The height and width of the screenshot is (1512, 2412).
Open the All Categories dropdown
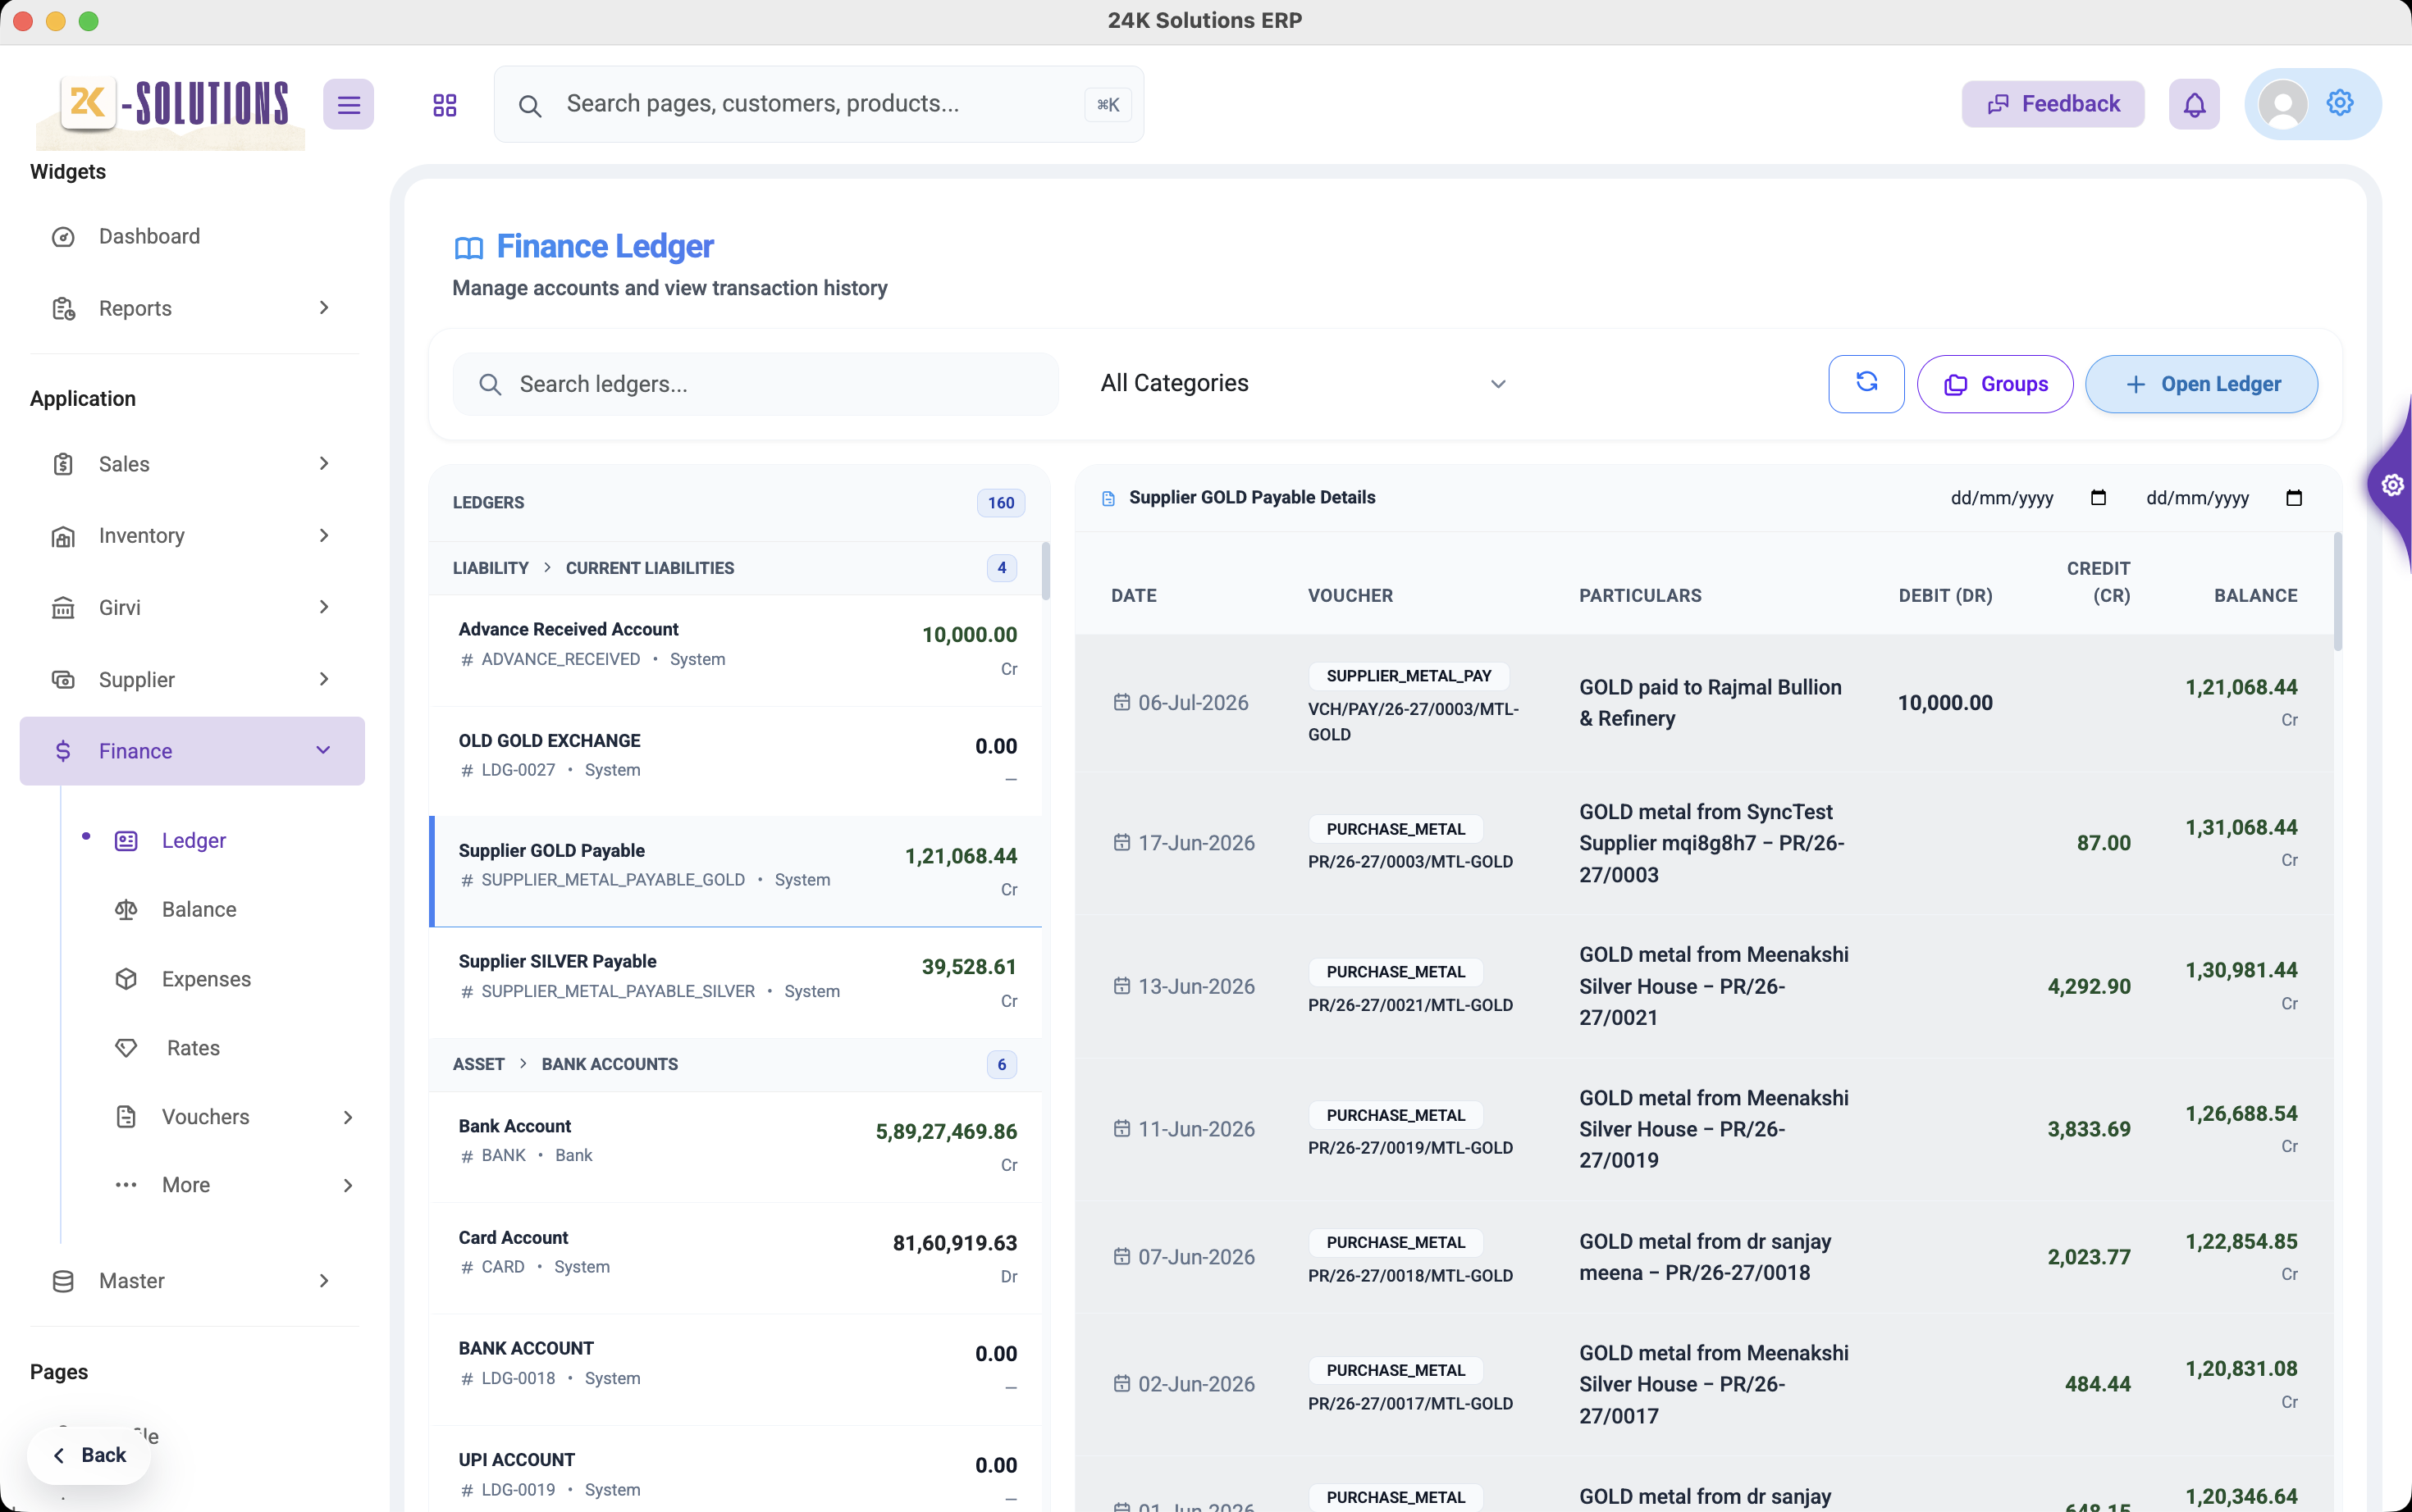[1304, 384]
